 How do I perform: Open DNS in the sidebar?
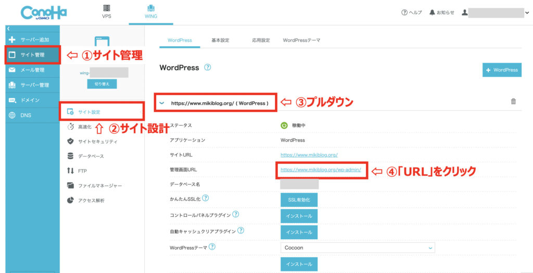[33, 115]
